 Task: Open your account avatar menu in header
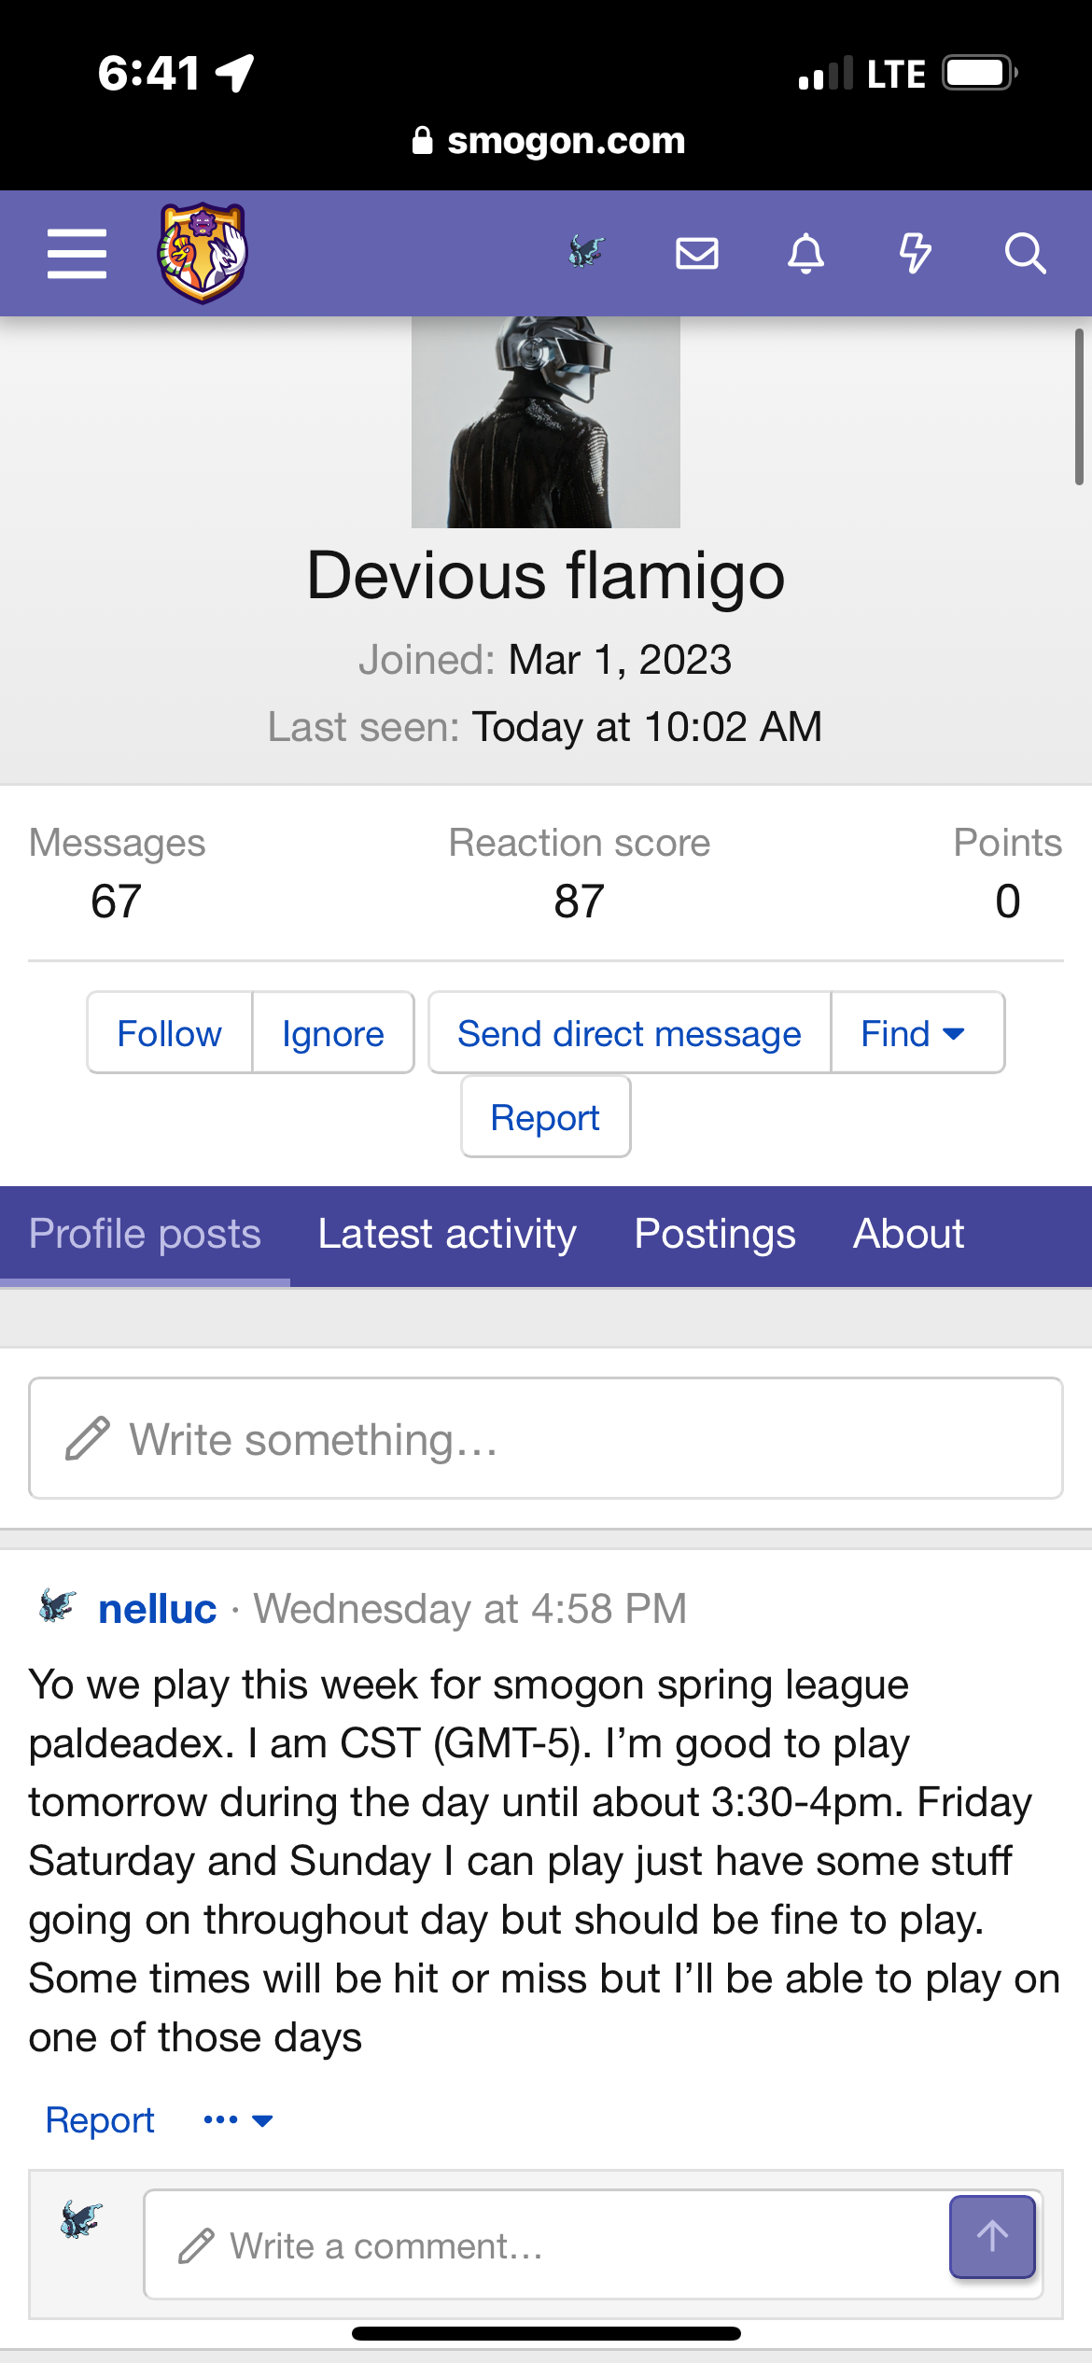click(x=586, y=253)
